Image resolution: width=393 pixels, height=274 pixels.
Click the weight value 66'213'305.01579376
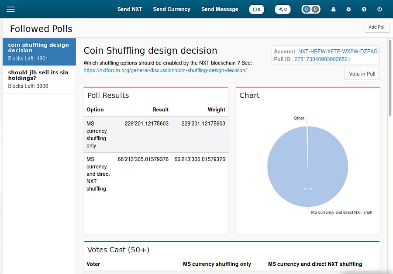(x=200, y=159)
